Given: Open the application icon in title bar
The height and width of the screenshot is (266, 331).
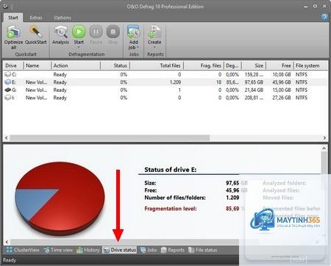Looking at the screenshot, I should [5, 6].
